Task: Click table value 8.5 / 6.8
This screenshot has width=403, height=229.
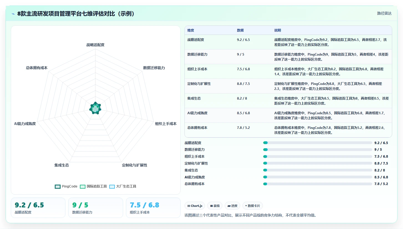Action: pyautogui.click(x=243, y=113)
